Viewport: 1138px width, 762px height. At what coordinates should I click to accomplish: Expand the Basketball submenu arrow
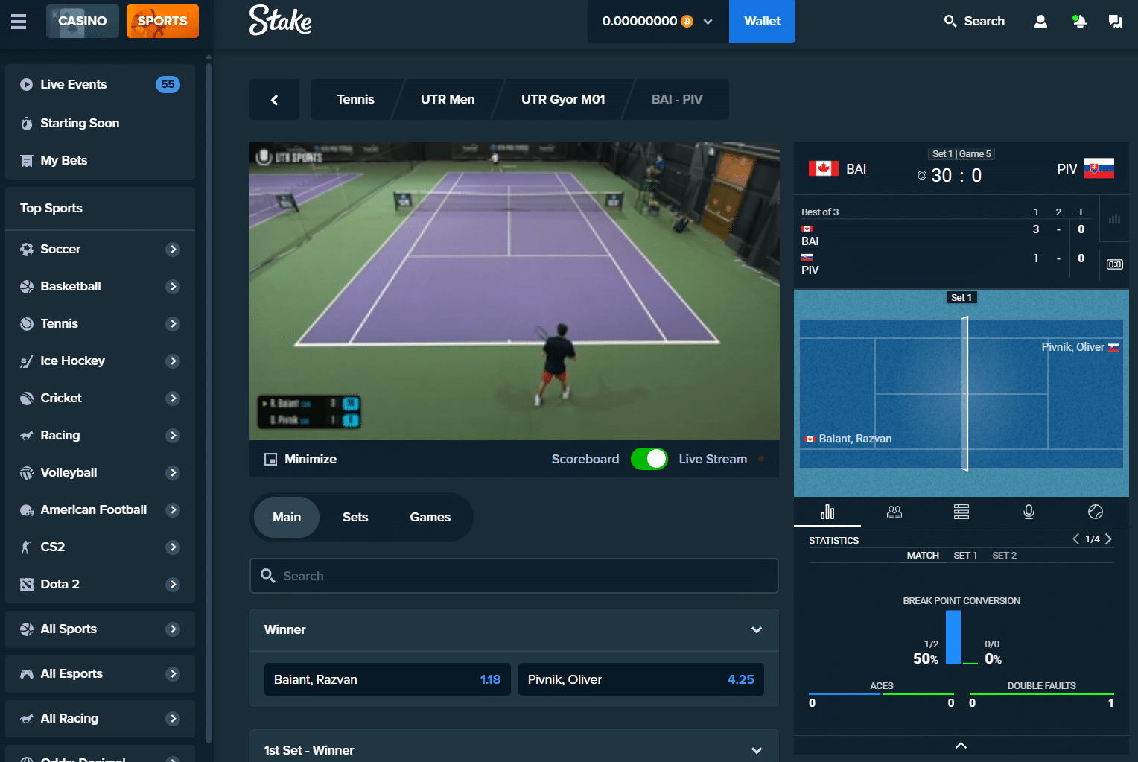[173, 286]
